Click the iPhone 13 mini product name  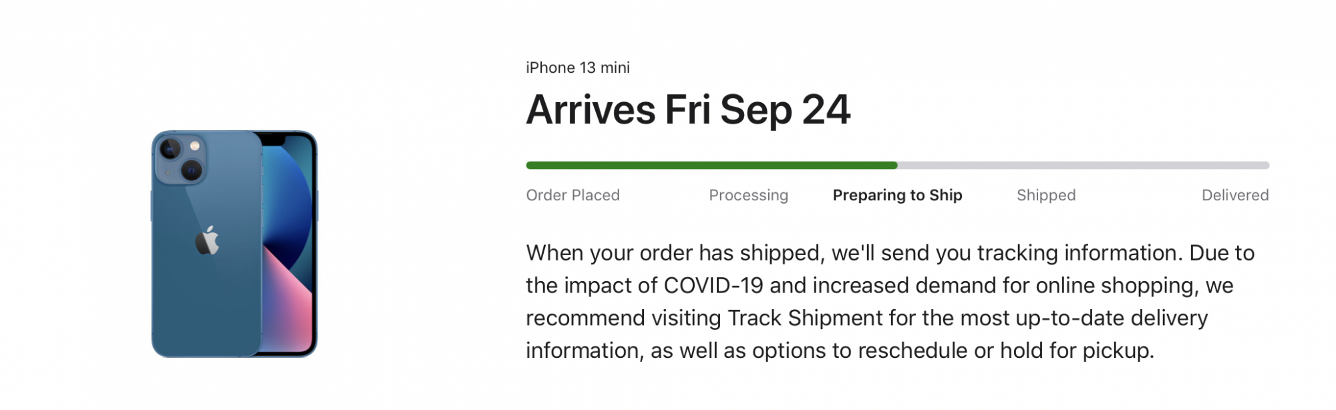(578, 67)
